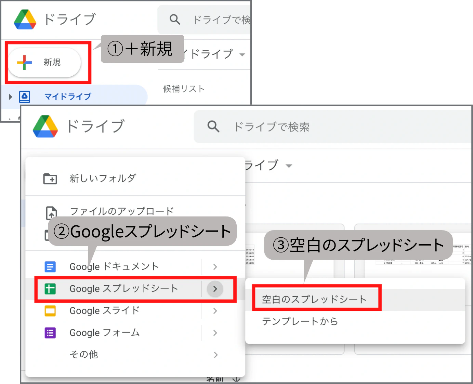Click the ファイルのアップロード upload icon
473x384 pixels.
coord(51,213)
